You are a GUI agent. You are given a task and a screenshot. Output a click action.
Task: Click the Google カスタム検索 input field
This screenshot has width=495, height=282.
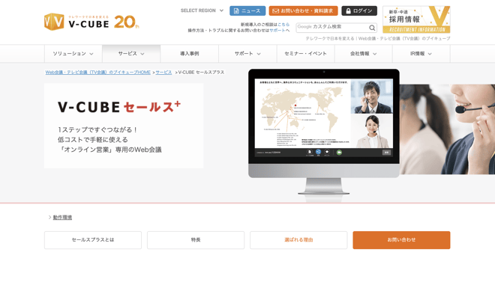pyautogui.click(x=332, y=28)
